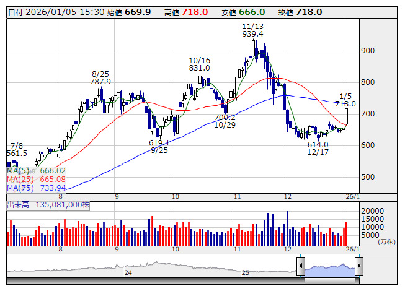Click the 7/8 561.5 price label
The image size is (405, 291).
(x=17, y=150)
